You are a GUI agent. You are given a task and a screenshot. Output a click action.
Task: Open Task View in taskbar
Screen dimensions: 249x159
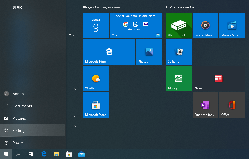(31, 154)
